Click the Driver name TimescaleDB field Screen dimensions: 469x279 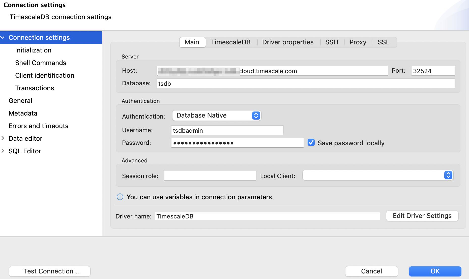[x=268, y=216]
